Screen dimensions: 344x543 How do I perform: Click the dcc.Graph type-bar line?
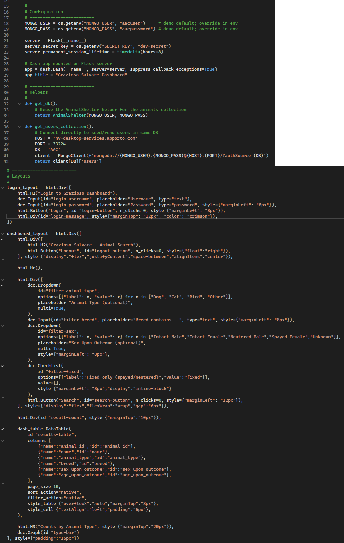(x=48, y=533)
